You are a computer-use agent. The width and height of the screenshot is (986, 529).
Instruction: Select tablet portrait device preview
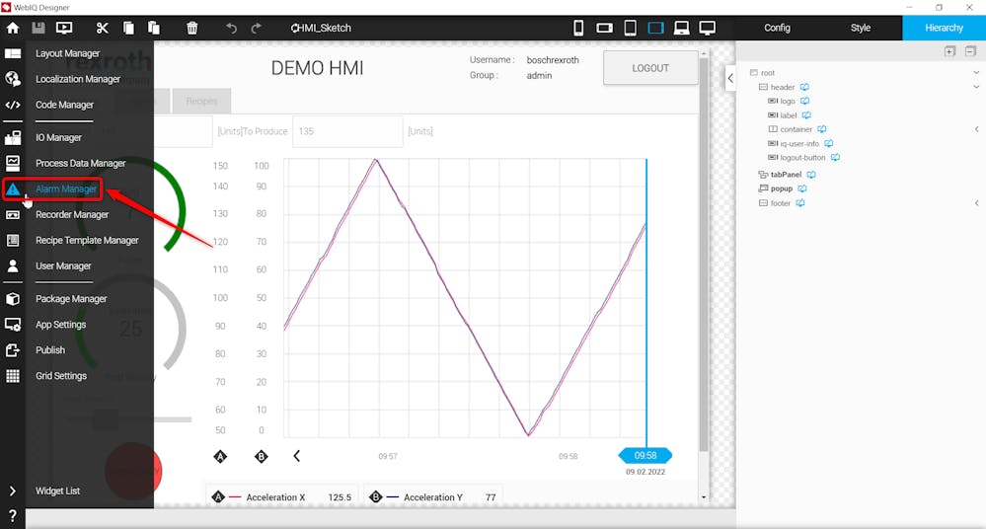click(630, 28)
